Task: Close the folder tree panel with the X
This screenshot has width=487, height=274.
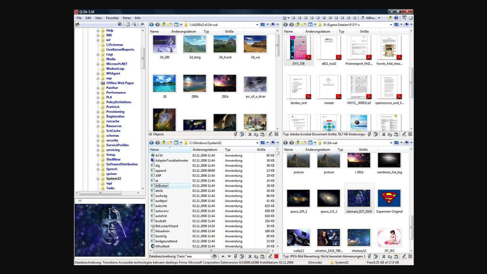Action: tap(142, 24)
